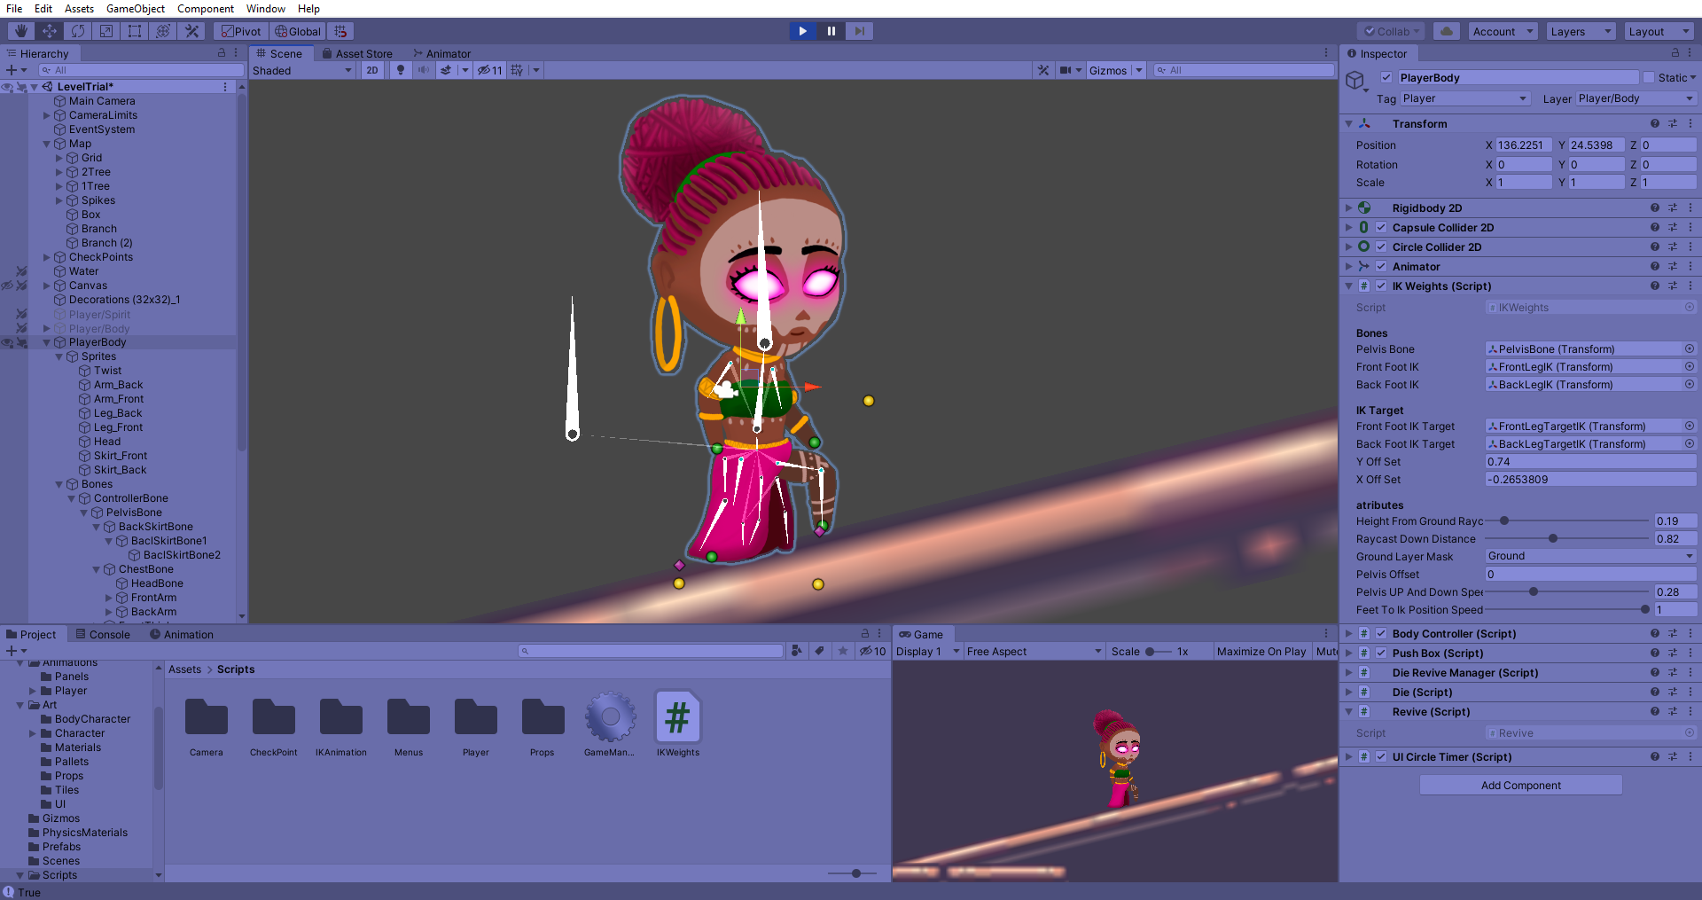
Task: Switch to the Asset Store tab
Action: point(356,53)
